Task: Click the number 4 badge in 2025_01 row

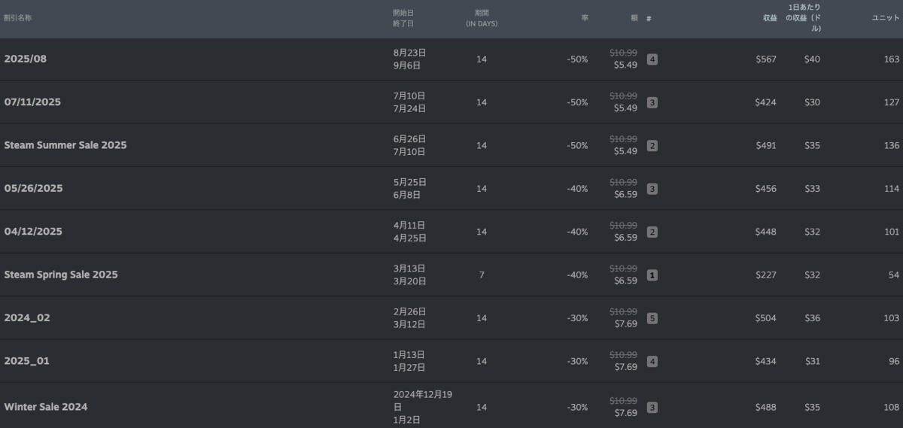Action: point(652,361)
